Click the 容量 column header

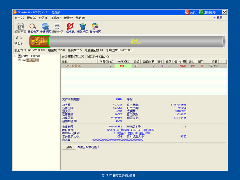click(211, 61)
